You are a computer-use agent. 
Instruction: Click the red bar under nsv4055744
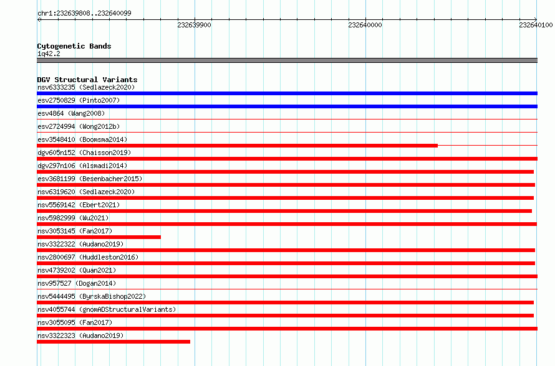(285, 316)
